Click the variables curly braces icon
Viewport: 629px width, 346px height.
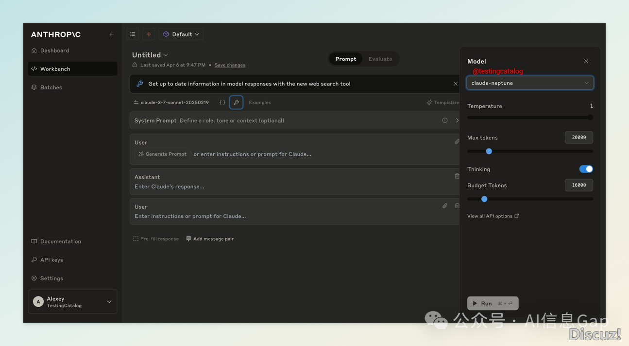pos(222,102)
